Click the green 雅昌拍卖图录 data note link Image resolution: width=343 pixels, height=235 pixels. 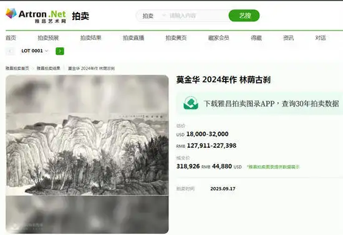[x=273, y=167]
